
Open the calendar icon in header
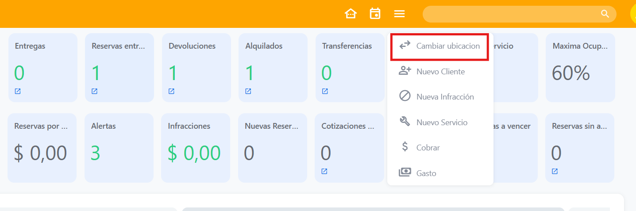coord(375,14)
